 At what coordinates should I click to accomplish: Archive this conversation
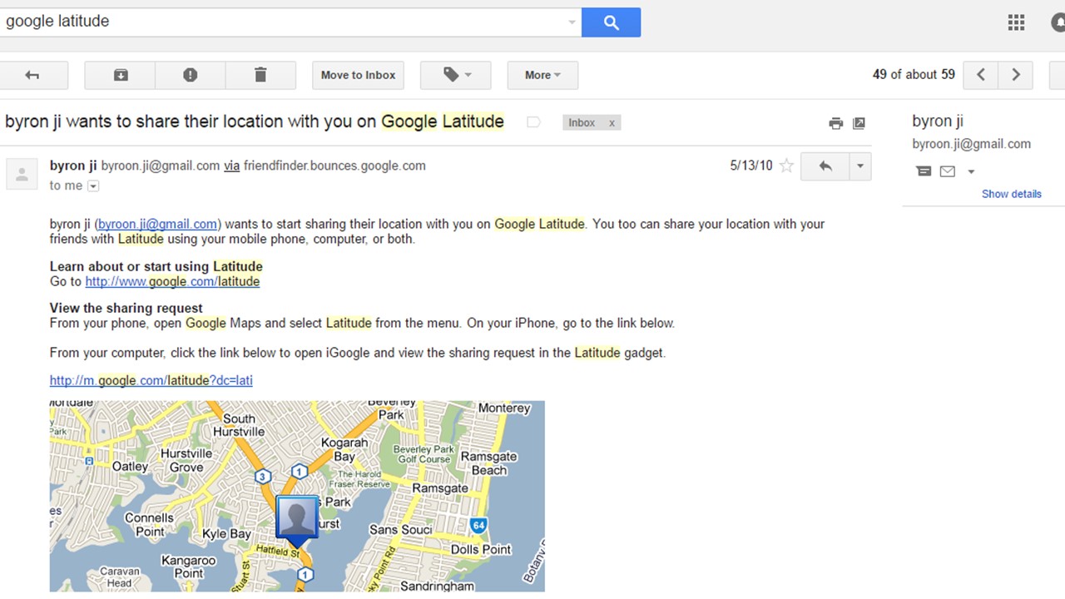120,75
